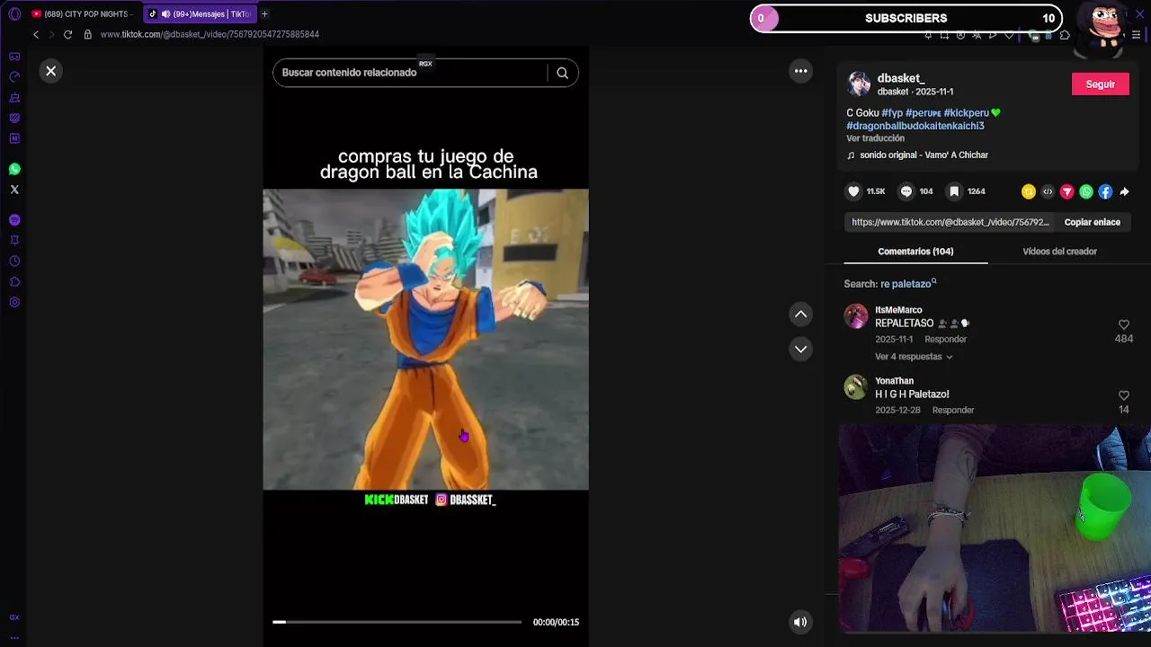This screenshot has width=1151, height=647.
Task: View site security lock info
Action: (87, 34)
